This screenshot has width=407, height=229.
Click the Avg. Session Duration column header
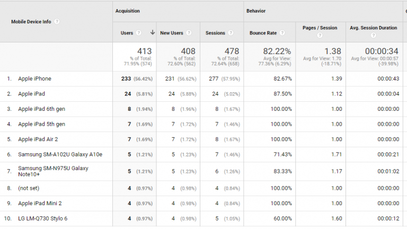(373, 28)
